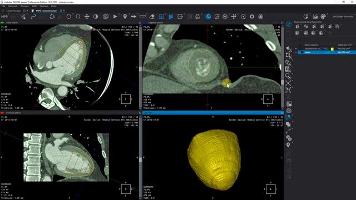
Task: Open the Network menu
Action: 13,6
